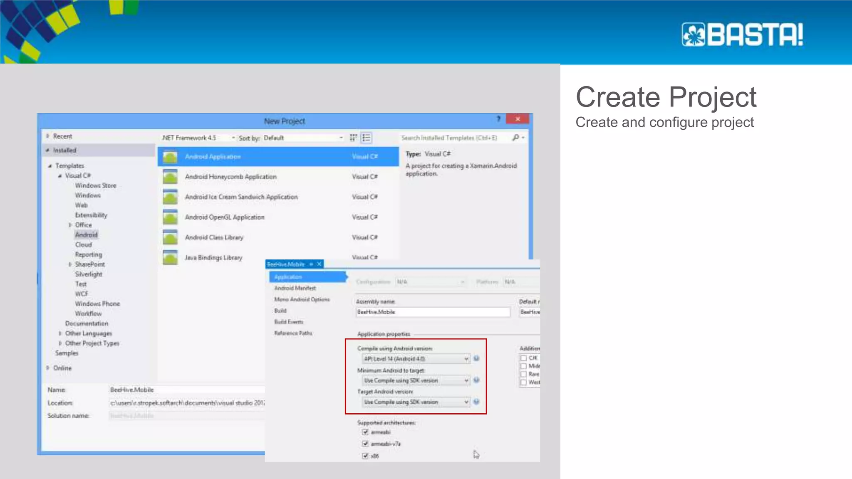Toggle the x86 architecture checkbox

pos(365,456)
